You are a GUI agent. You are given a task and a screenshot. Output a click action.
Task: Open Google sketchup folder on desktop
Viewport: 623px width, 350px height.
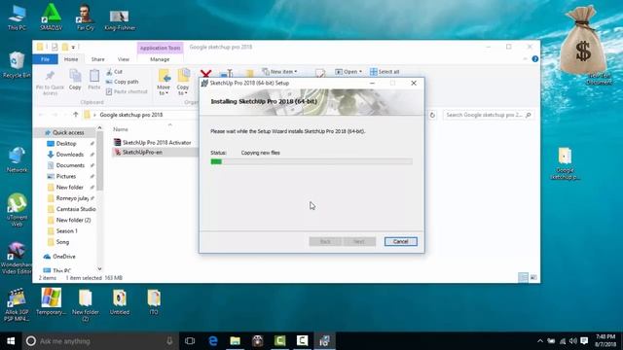coord(565,163)
